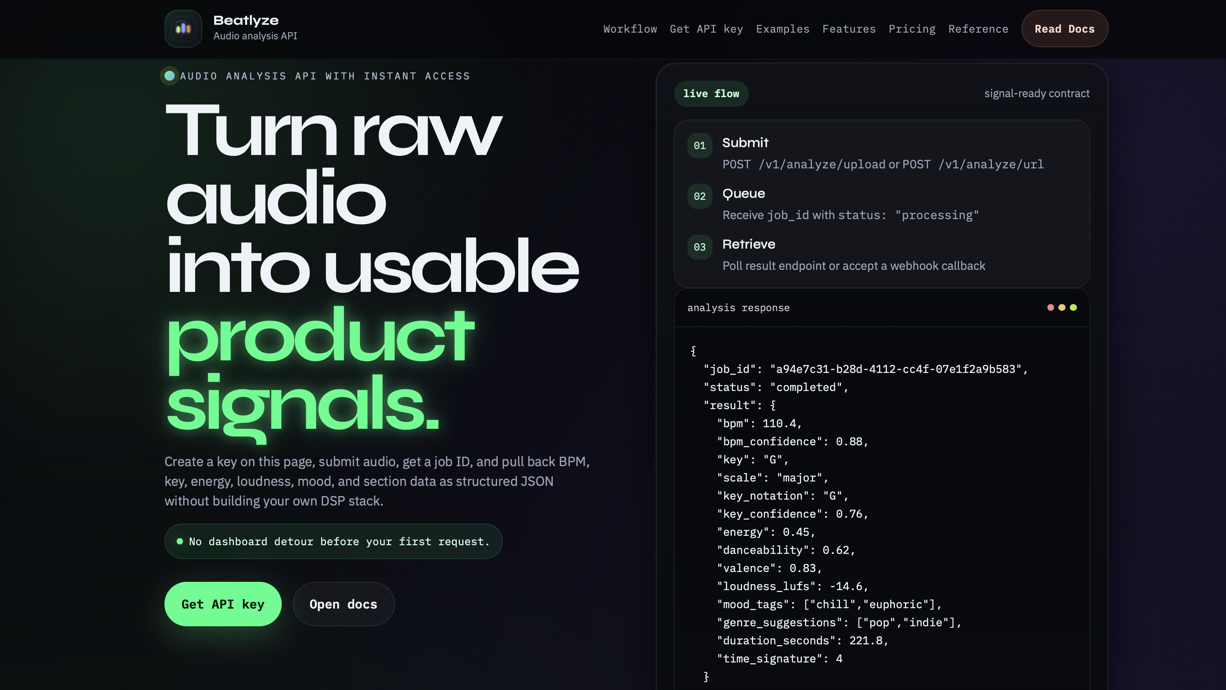Open Reference in the top navigation
The width and height of the screenshot is (1226, 690).
point(978,29)
